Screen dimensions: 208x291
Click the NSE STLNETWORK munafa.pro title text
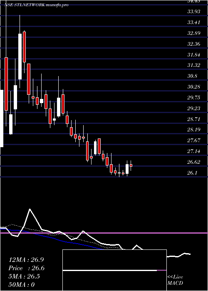(37, 5)
